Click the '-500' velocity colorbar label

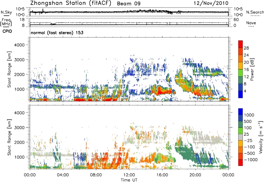(249, 153)
